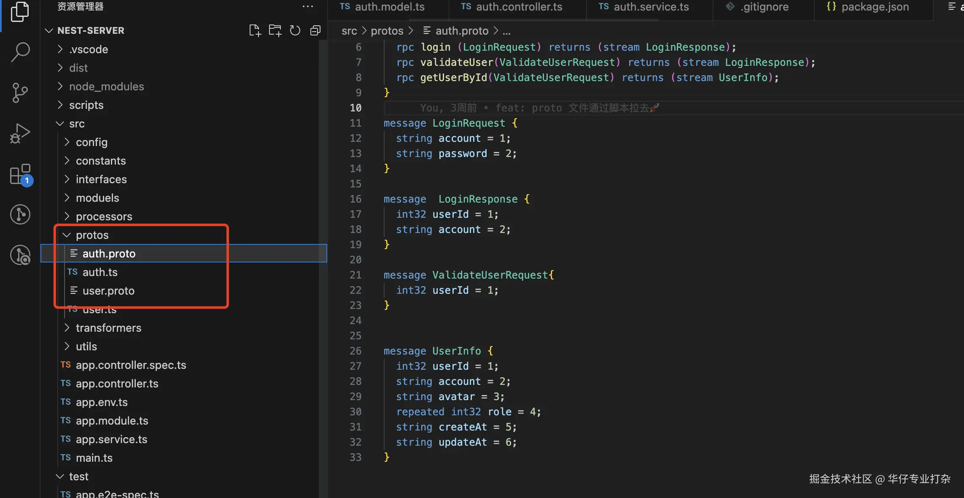Open user.proto in the file tree

(108, 291)
